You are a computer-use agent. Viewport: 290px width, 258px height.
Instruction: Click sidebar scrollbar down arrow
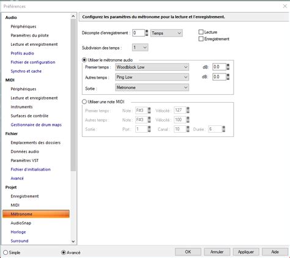tap(73, 241)
